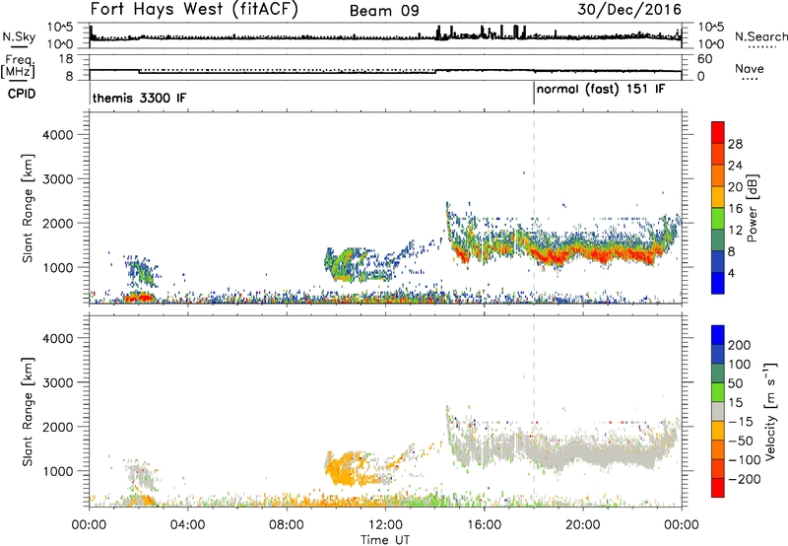Click the 'N.Sky' legend label

[x=19, y=36]
